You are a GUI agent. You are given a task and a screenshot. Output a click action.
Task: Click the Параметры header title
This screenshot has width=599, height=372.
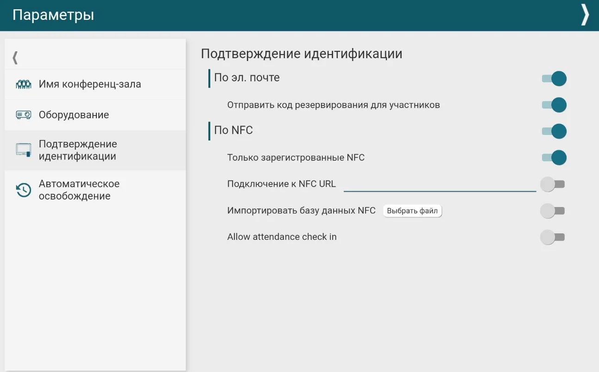pos(53,15)
